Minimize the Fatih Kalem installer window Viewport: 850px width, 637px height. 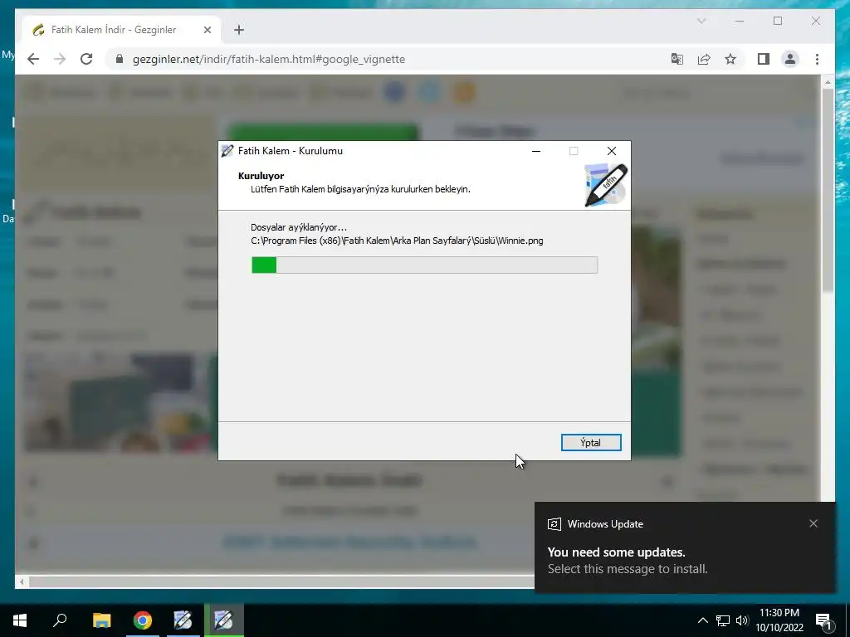pos(536,151)
